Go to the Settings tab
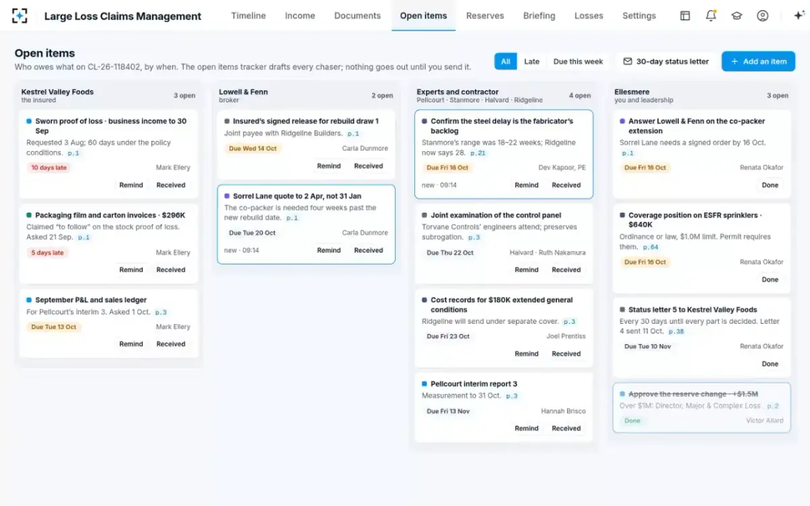The image size is (810, 506). (639, 16)
